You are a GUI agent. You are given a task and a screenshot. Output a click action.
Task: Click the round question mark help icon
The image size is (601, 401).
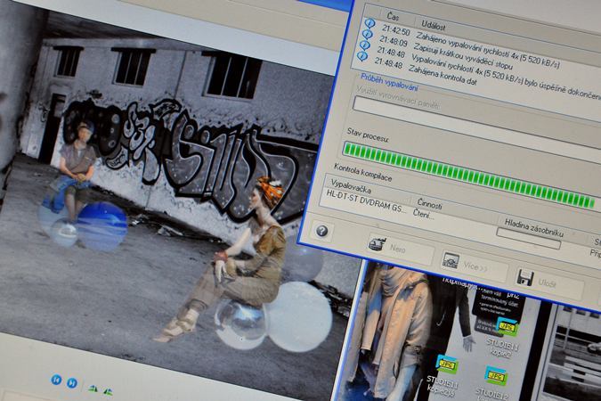pos(321,231)
